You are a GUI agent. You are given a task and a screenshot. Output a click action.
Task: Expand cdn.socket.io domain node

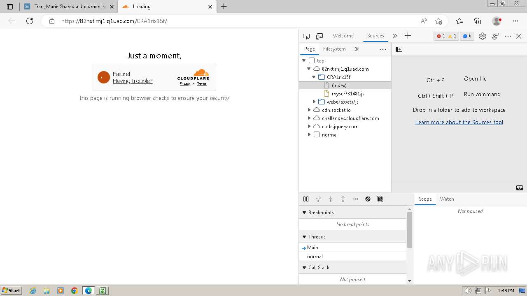tap(309, 110)
